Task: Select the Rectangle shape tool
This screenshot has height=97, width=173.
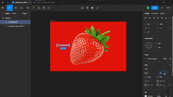Action: click(x=22, y=8)
